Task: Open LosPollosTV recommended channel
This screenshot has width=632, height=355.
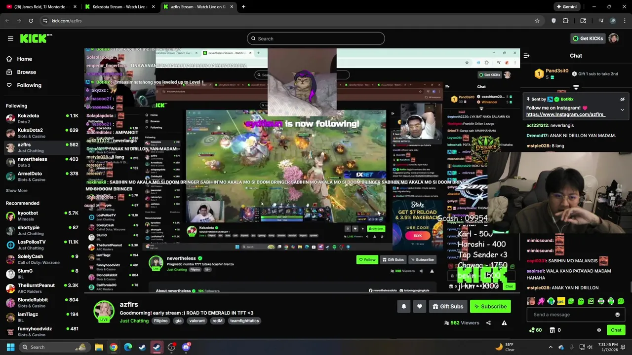Action: [x=42, y=245]
